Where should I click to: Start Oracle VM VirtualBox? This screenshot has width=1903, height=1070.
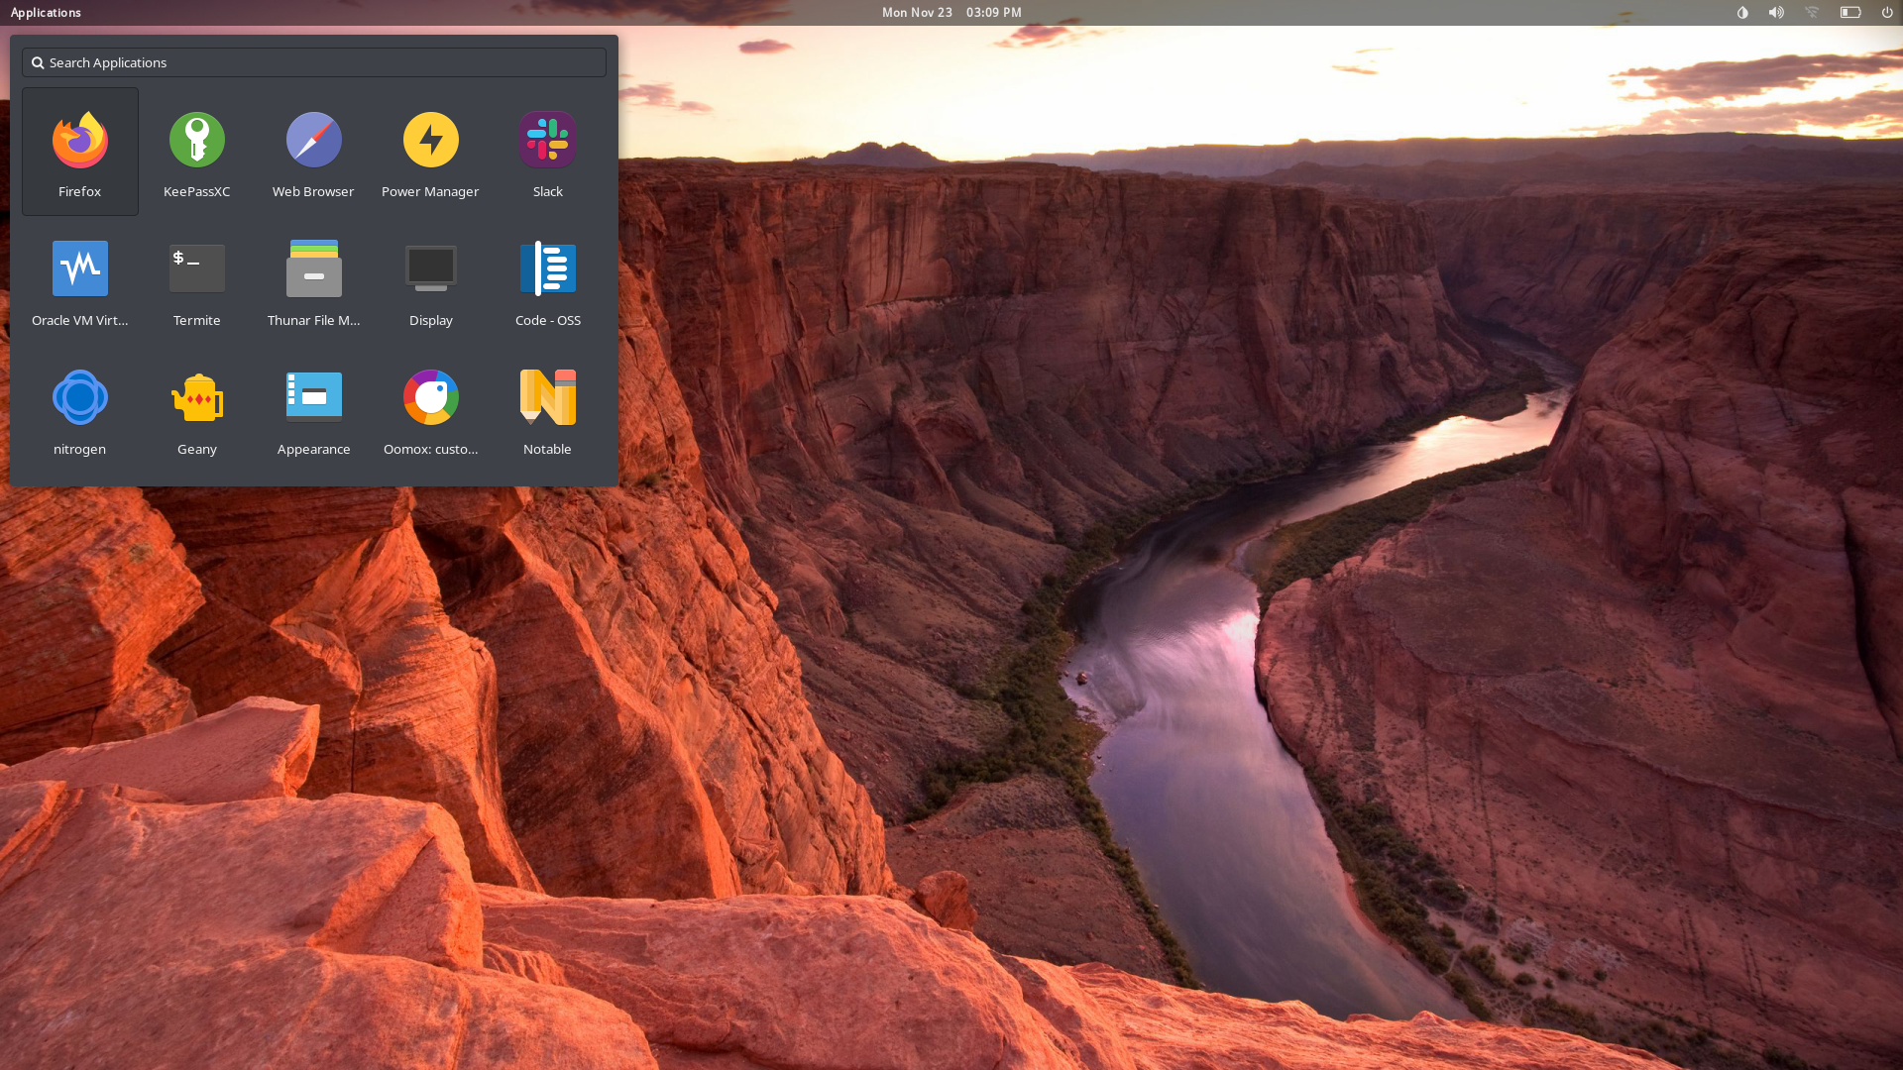pyautogui.click(x=79, y=279)
